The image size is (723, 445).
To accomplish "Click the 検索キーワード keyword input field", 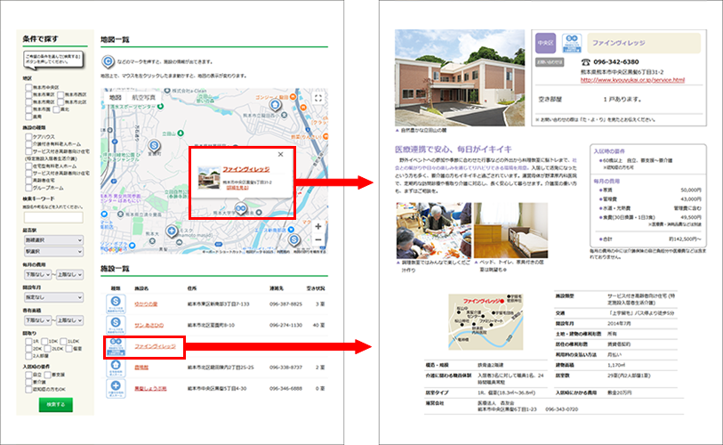I will [52, 217].
